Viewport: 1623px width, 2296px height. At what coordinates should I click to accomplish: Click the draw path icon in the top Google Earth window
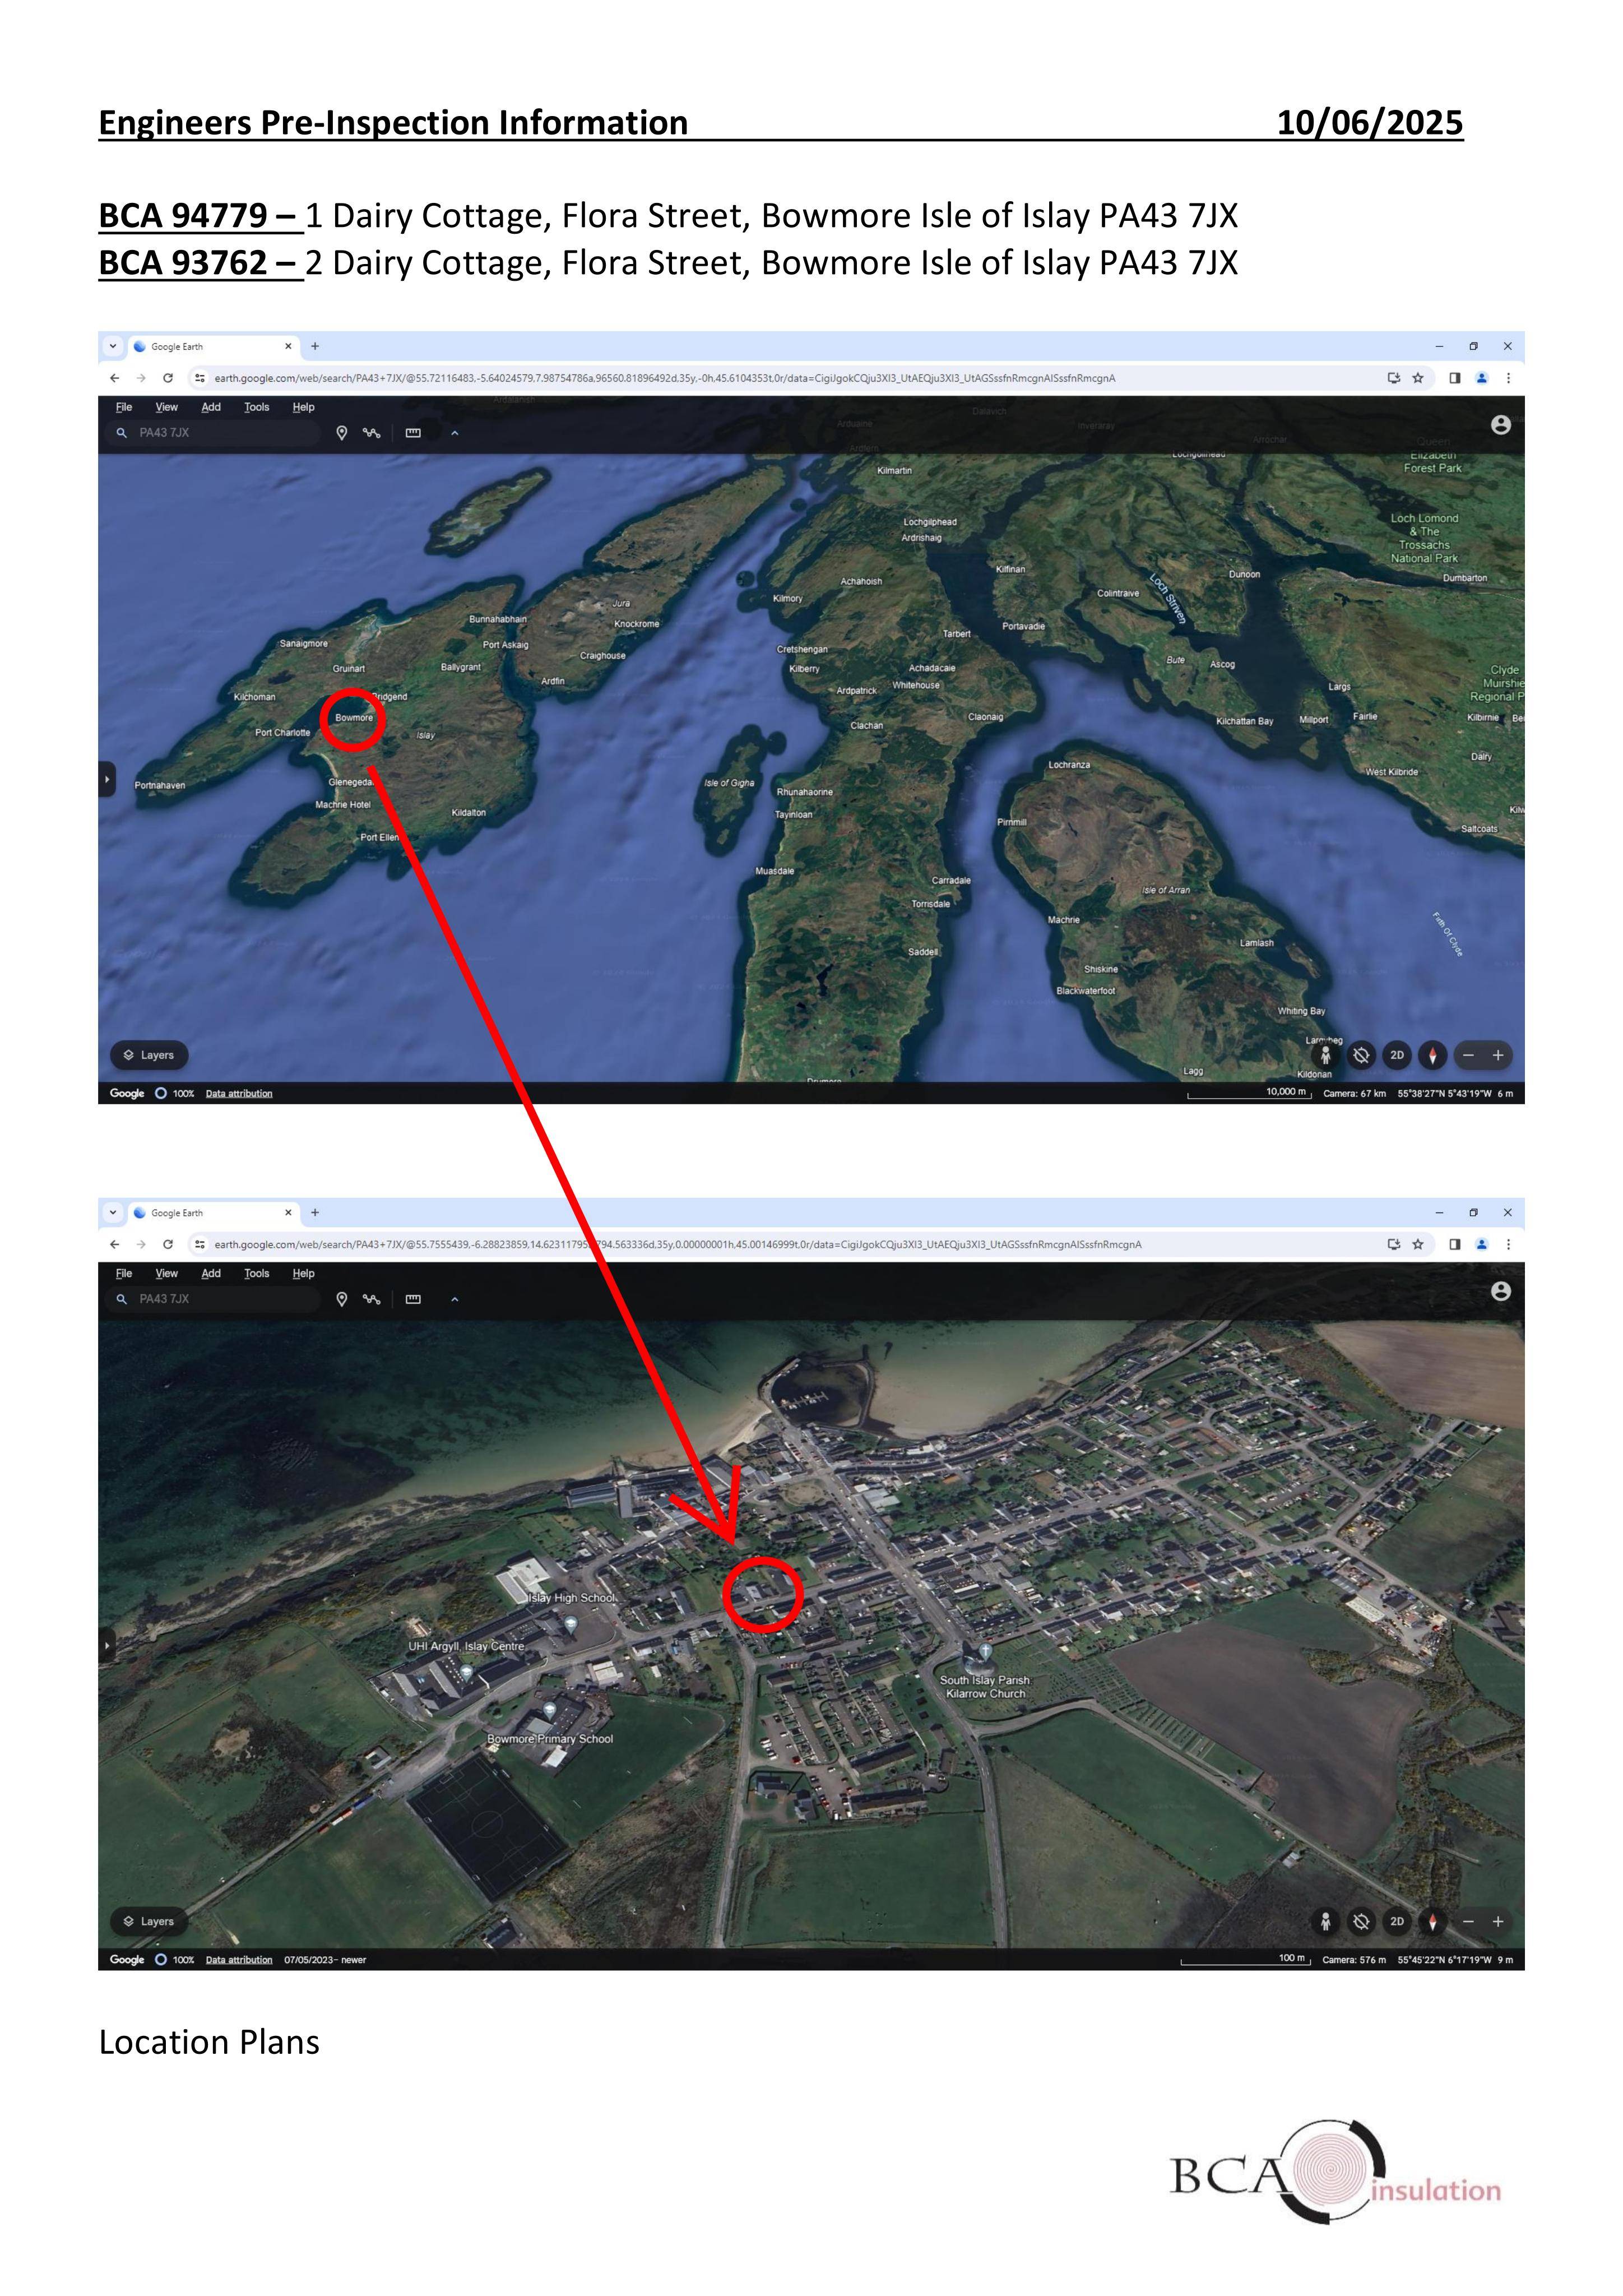coord(372,433)
